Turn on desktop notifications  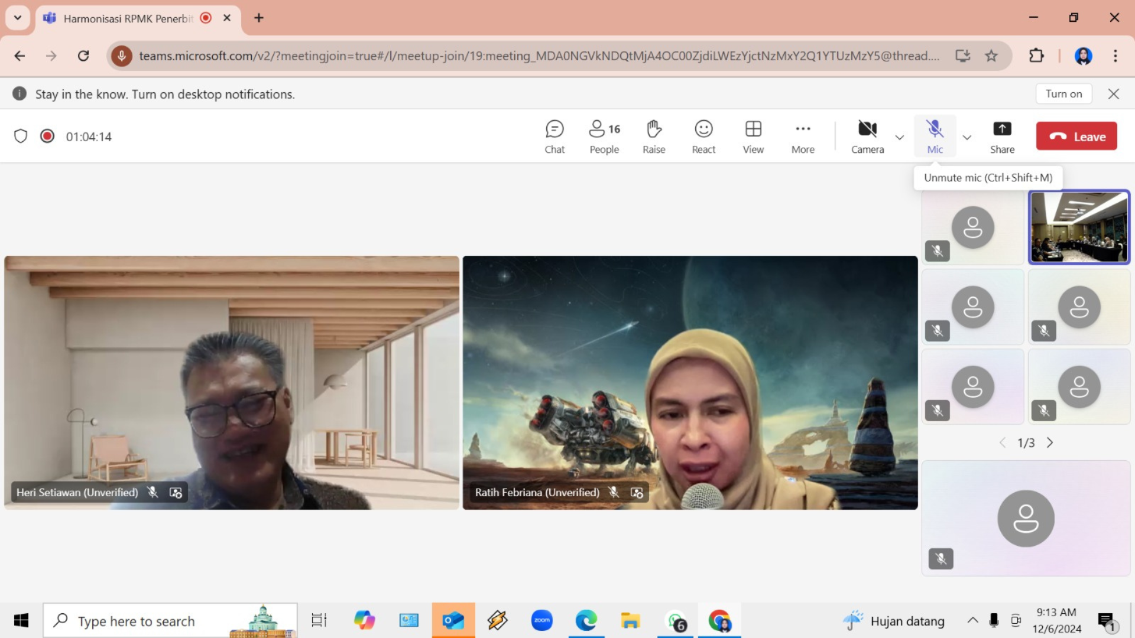pos(1063,94)
